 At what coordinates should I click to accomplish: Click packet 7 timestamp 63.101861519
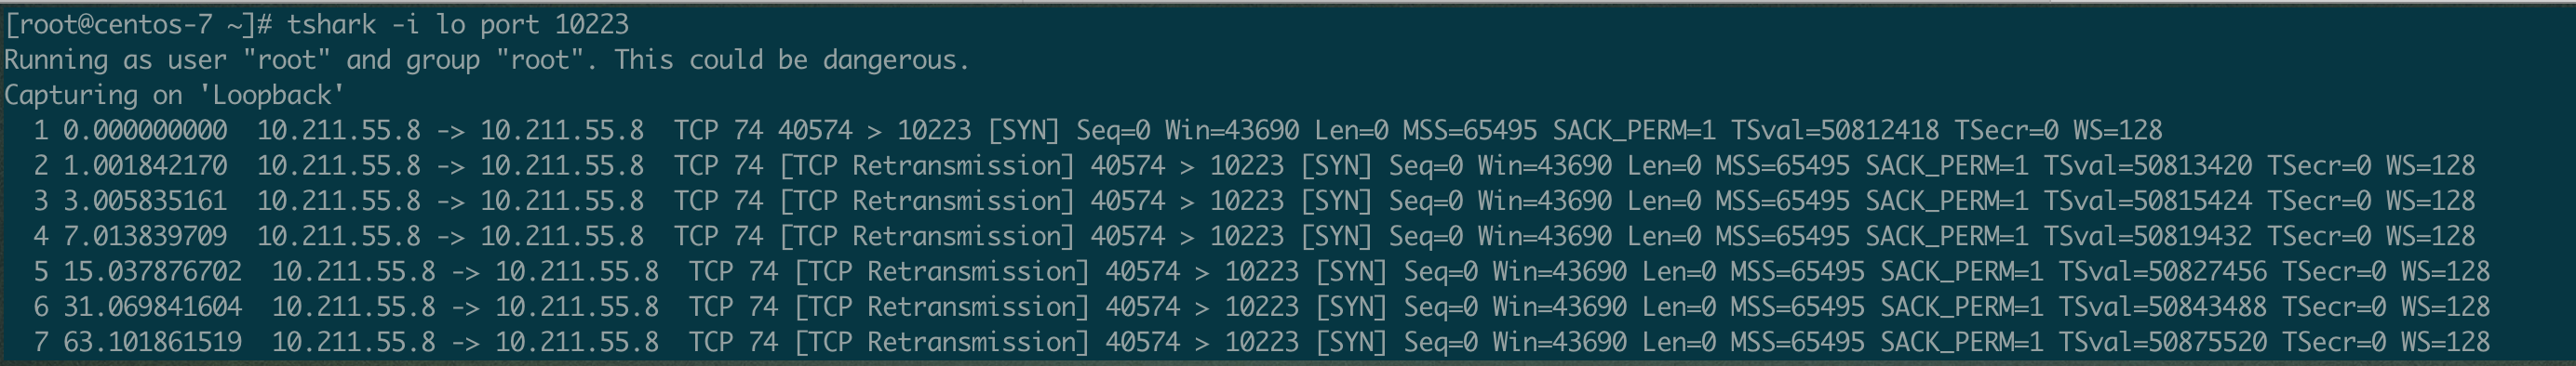153,342
